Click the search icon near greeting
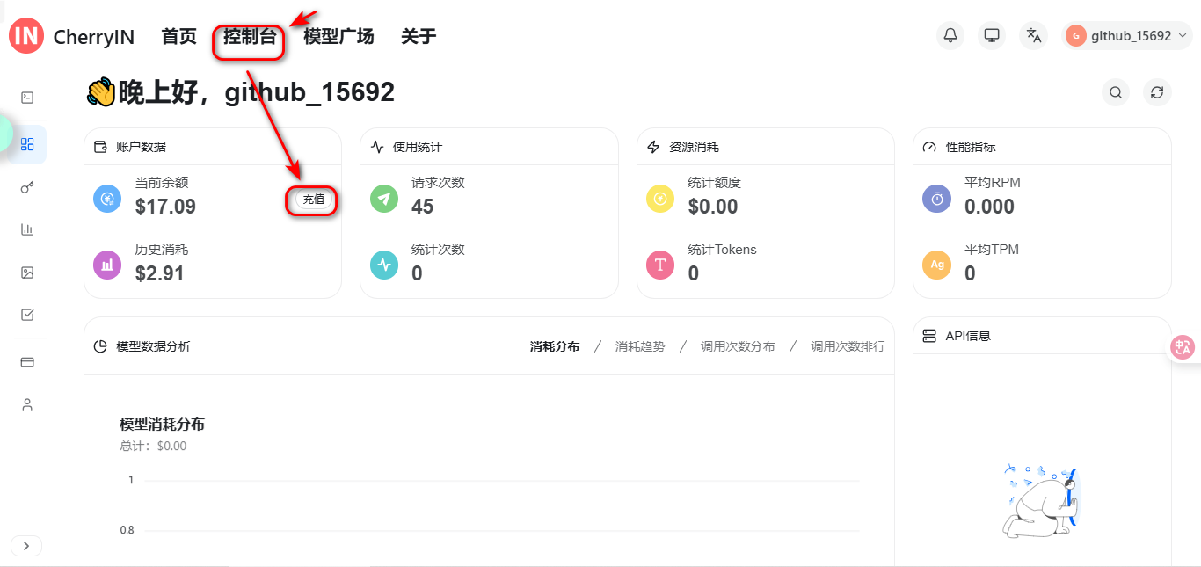Viewport: 1201px width, 567px height. point(1116,92)
